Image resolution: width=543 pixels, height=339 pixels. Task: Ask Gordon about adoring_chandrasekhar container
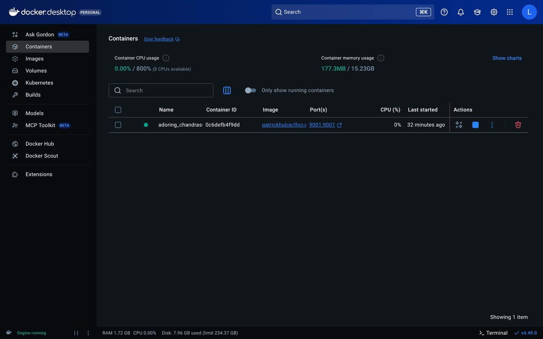(x=459, y=125)
